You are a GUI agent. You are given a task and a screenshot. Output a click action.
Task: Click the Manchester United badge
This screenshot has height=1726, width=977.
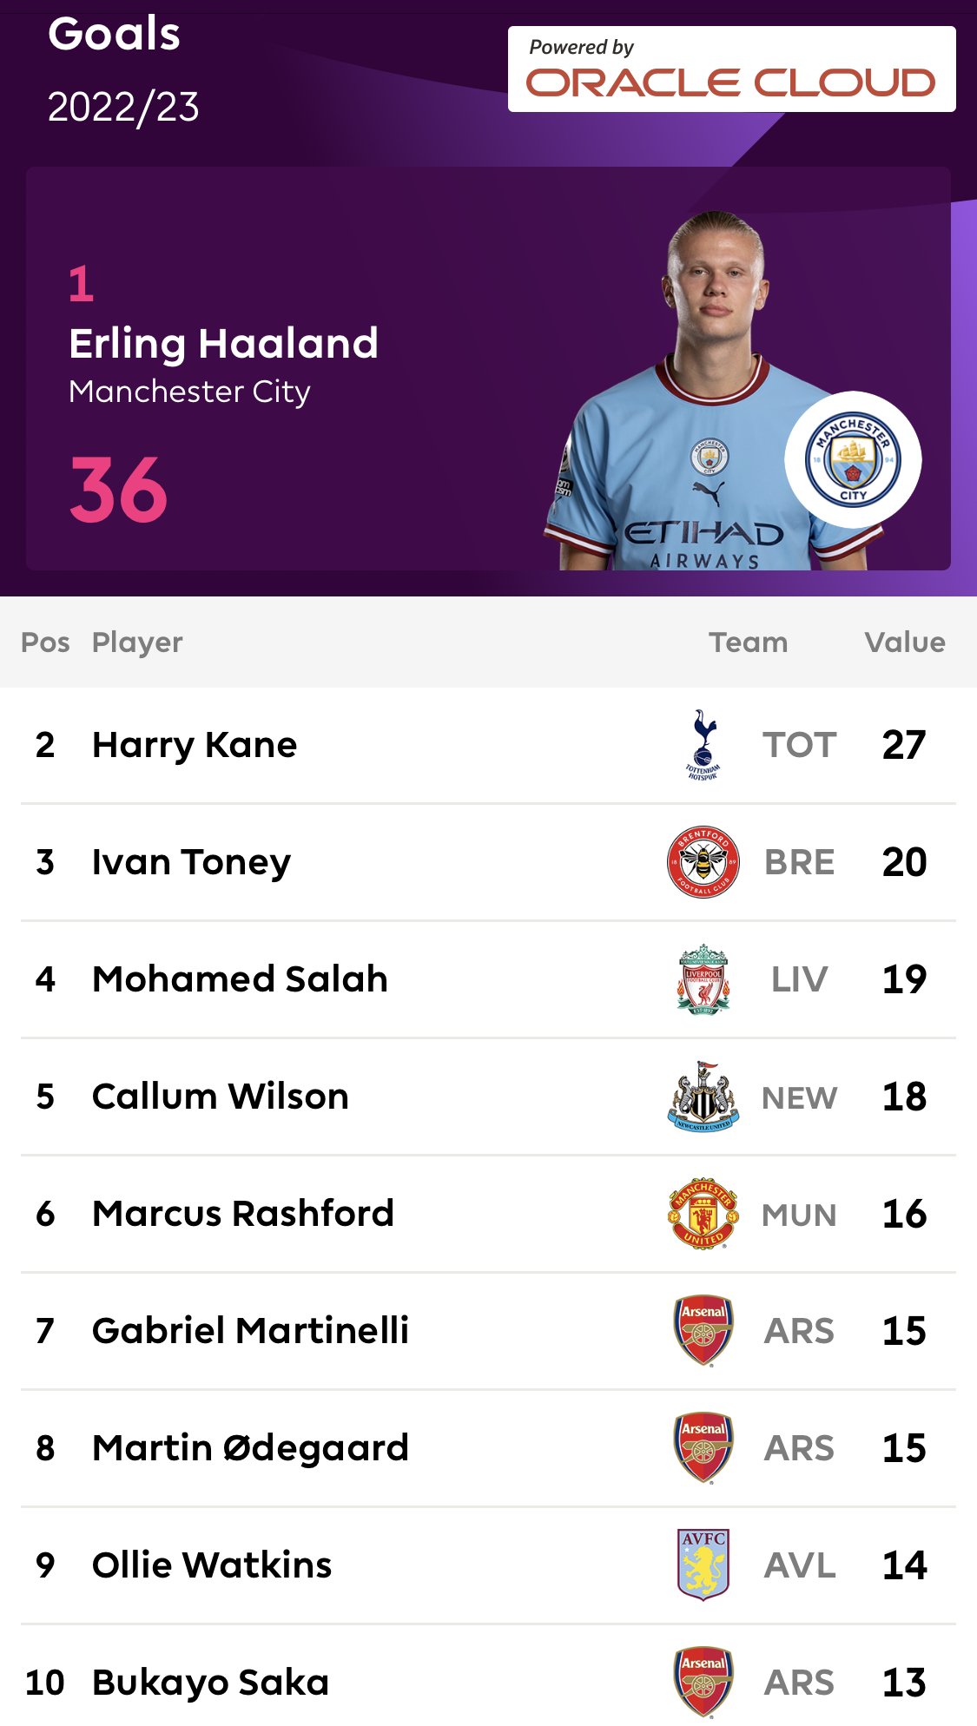pos(703,1214)
